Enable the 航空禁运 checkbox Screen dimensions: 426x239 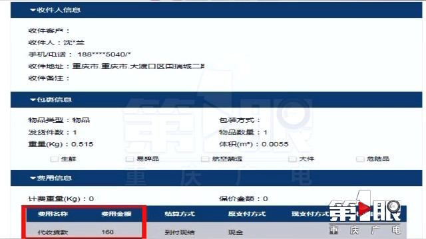205,159
